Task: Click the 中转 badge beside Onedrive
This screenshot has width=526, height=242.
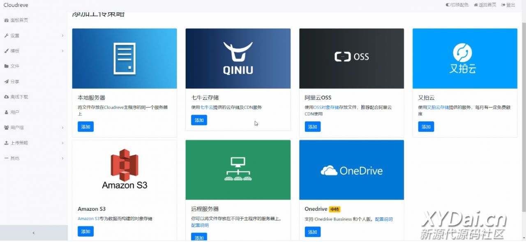Action: point(335,209)
